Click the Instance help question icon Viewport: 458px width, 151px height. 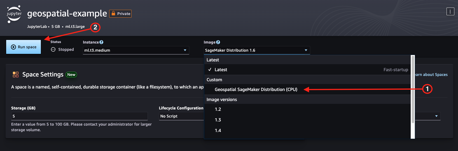tap(101, 42)
